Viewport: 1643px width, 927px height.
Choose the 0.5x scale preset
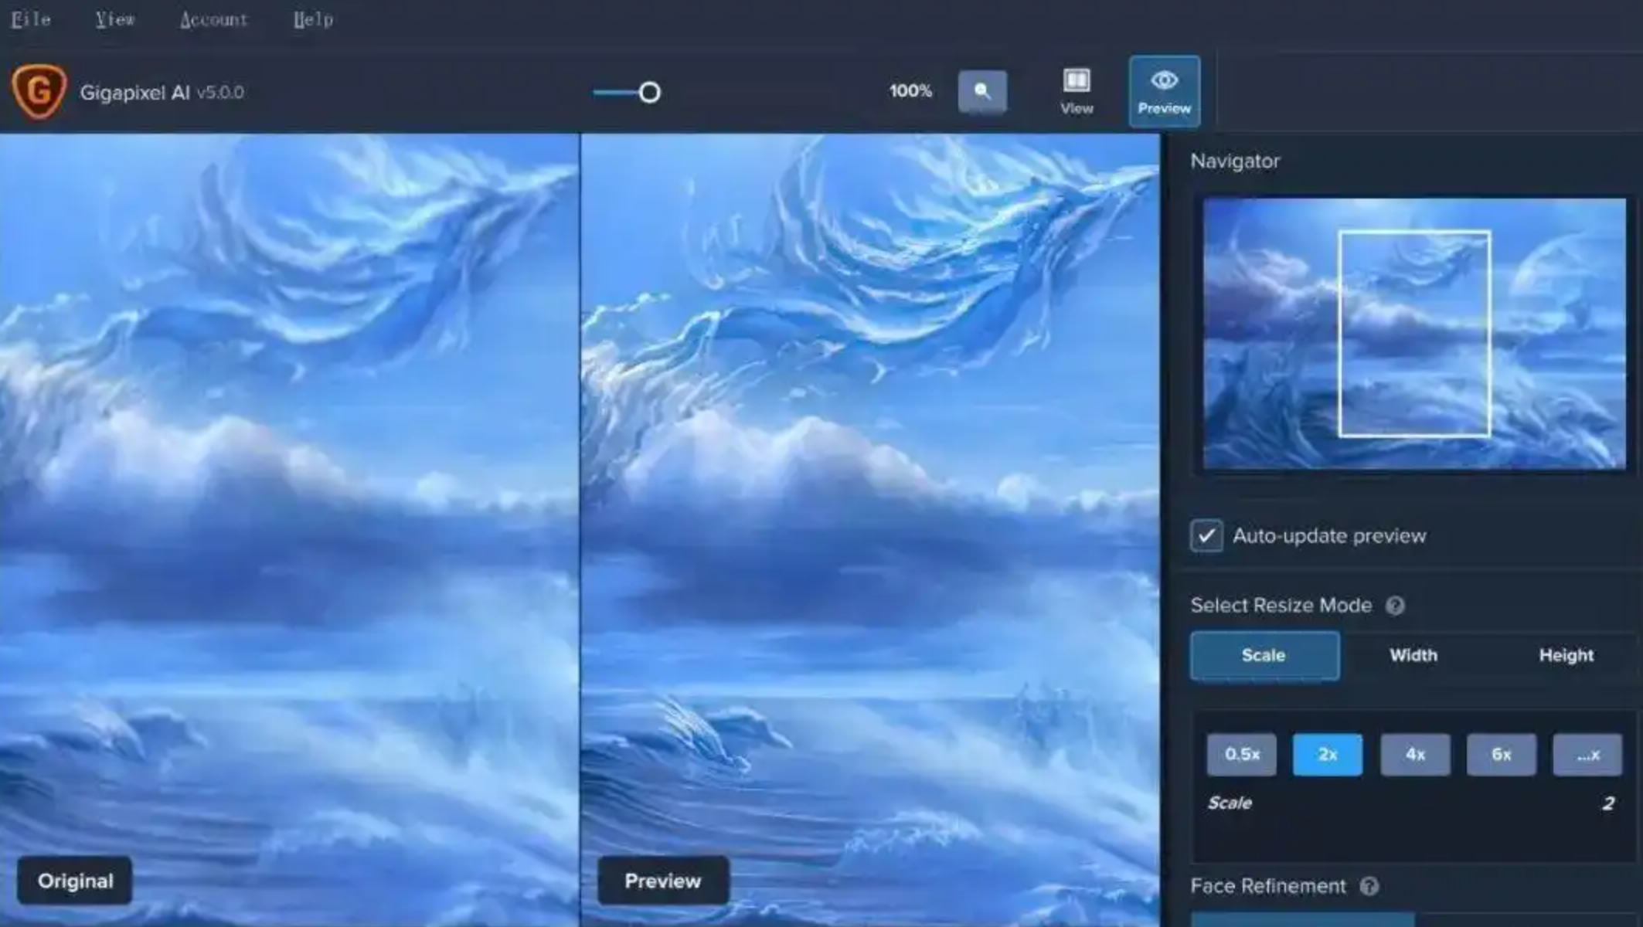pos(1241,754)
